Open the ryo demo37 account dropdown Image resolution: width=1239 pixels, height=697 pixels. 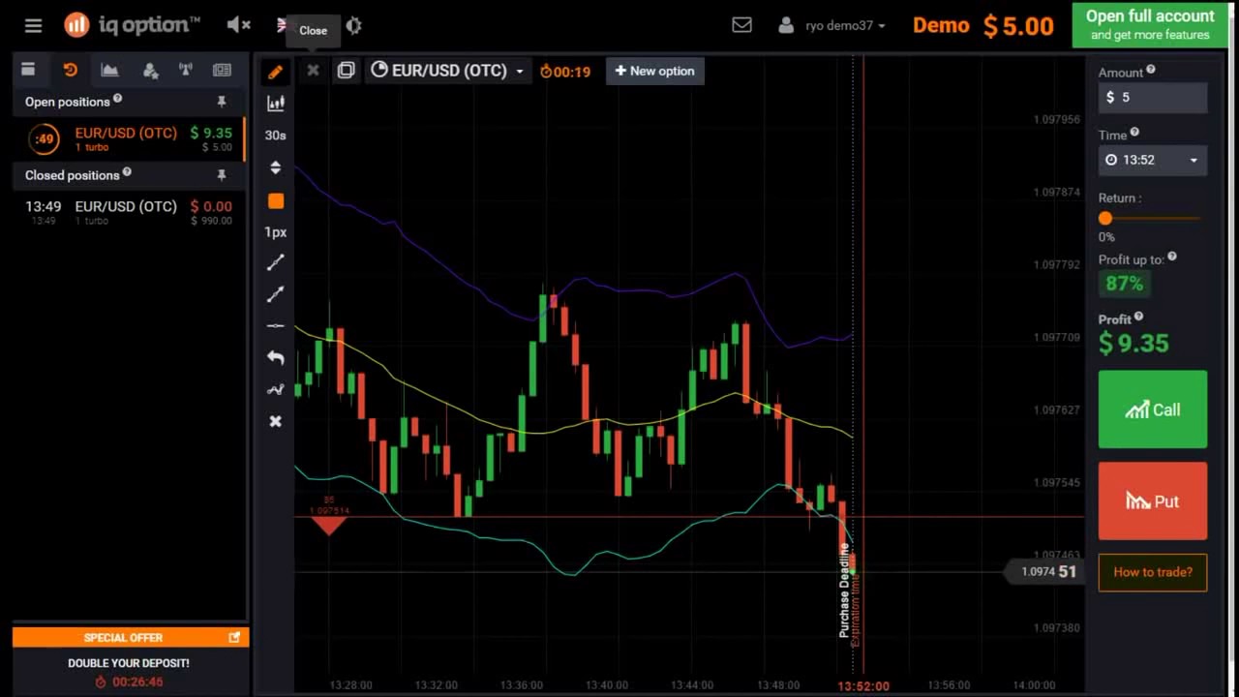coord(831,25)
